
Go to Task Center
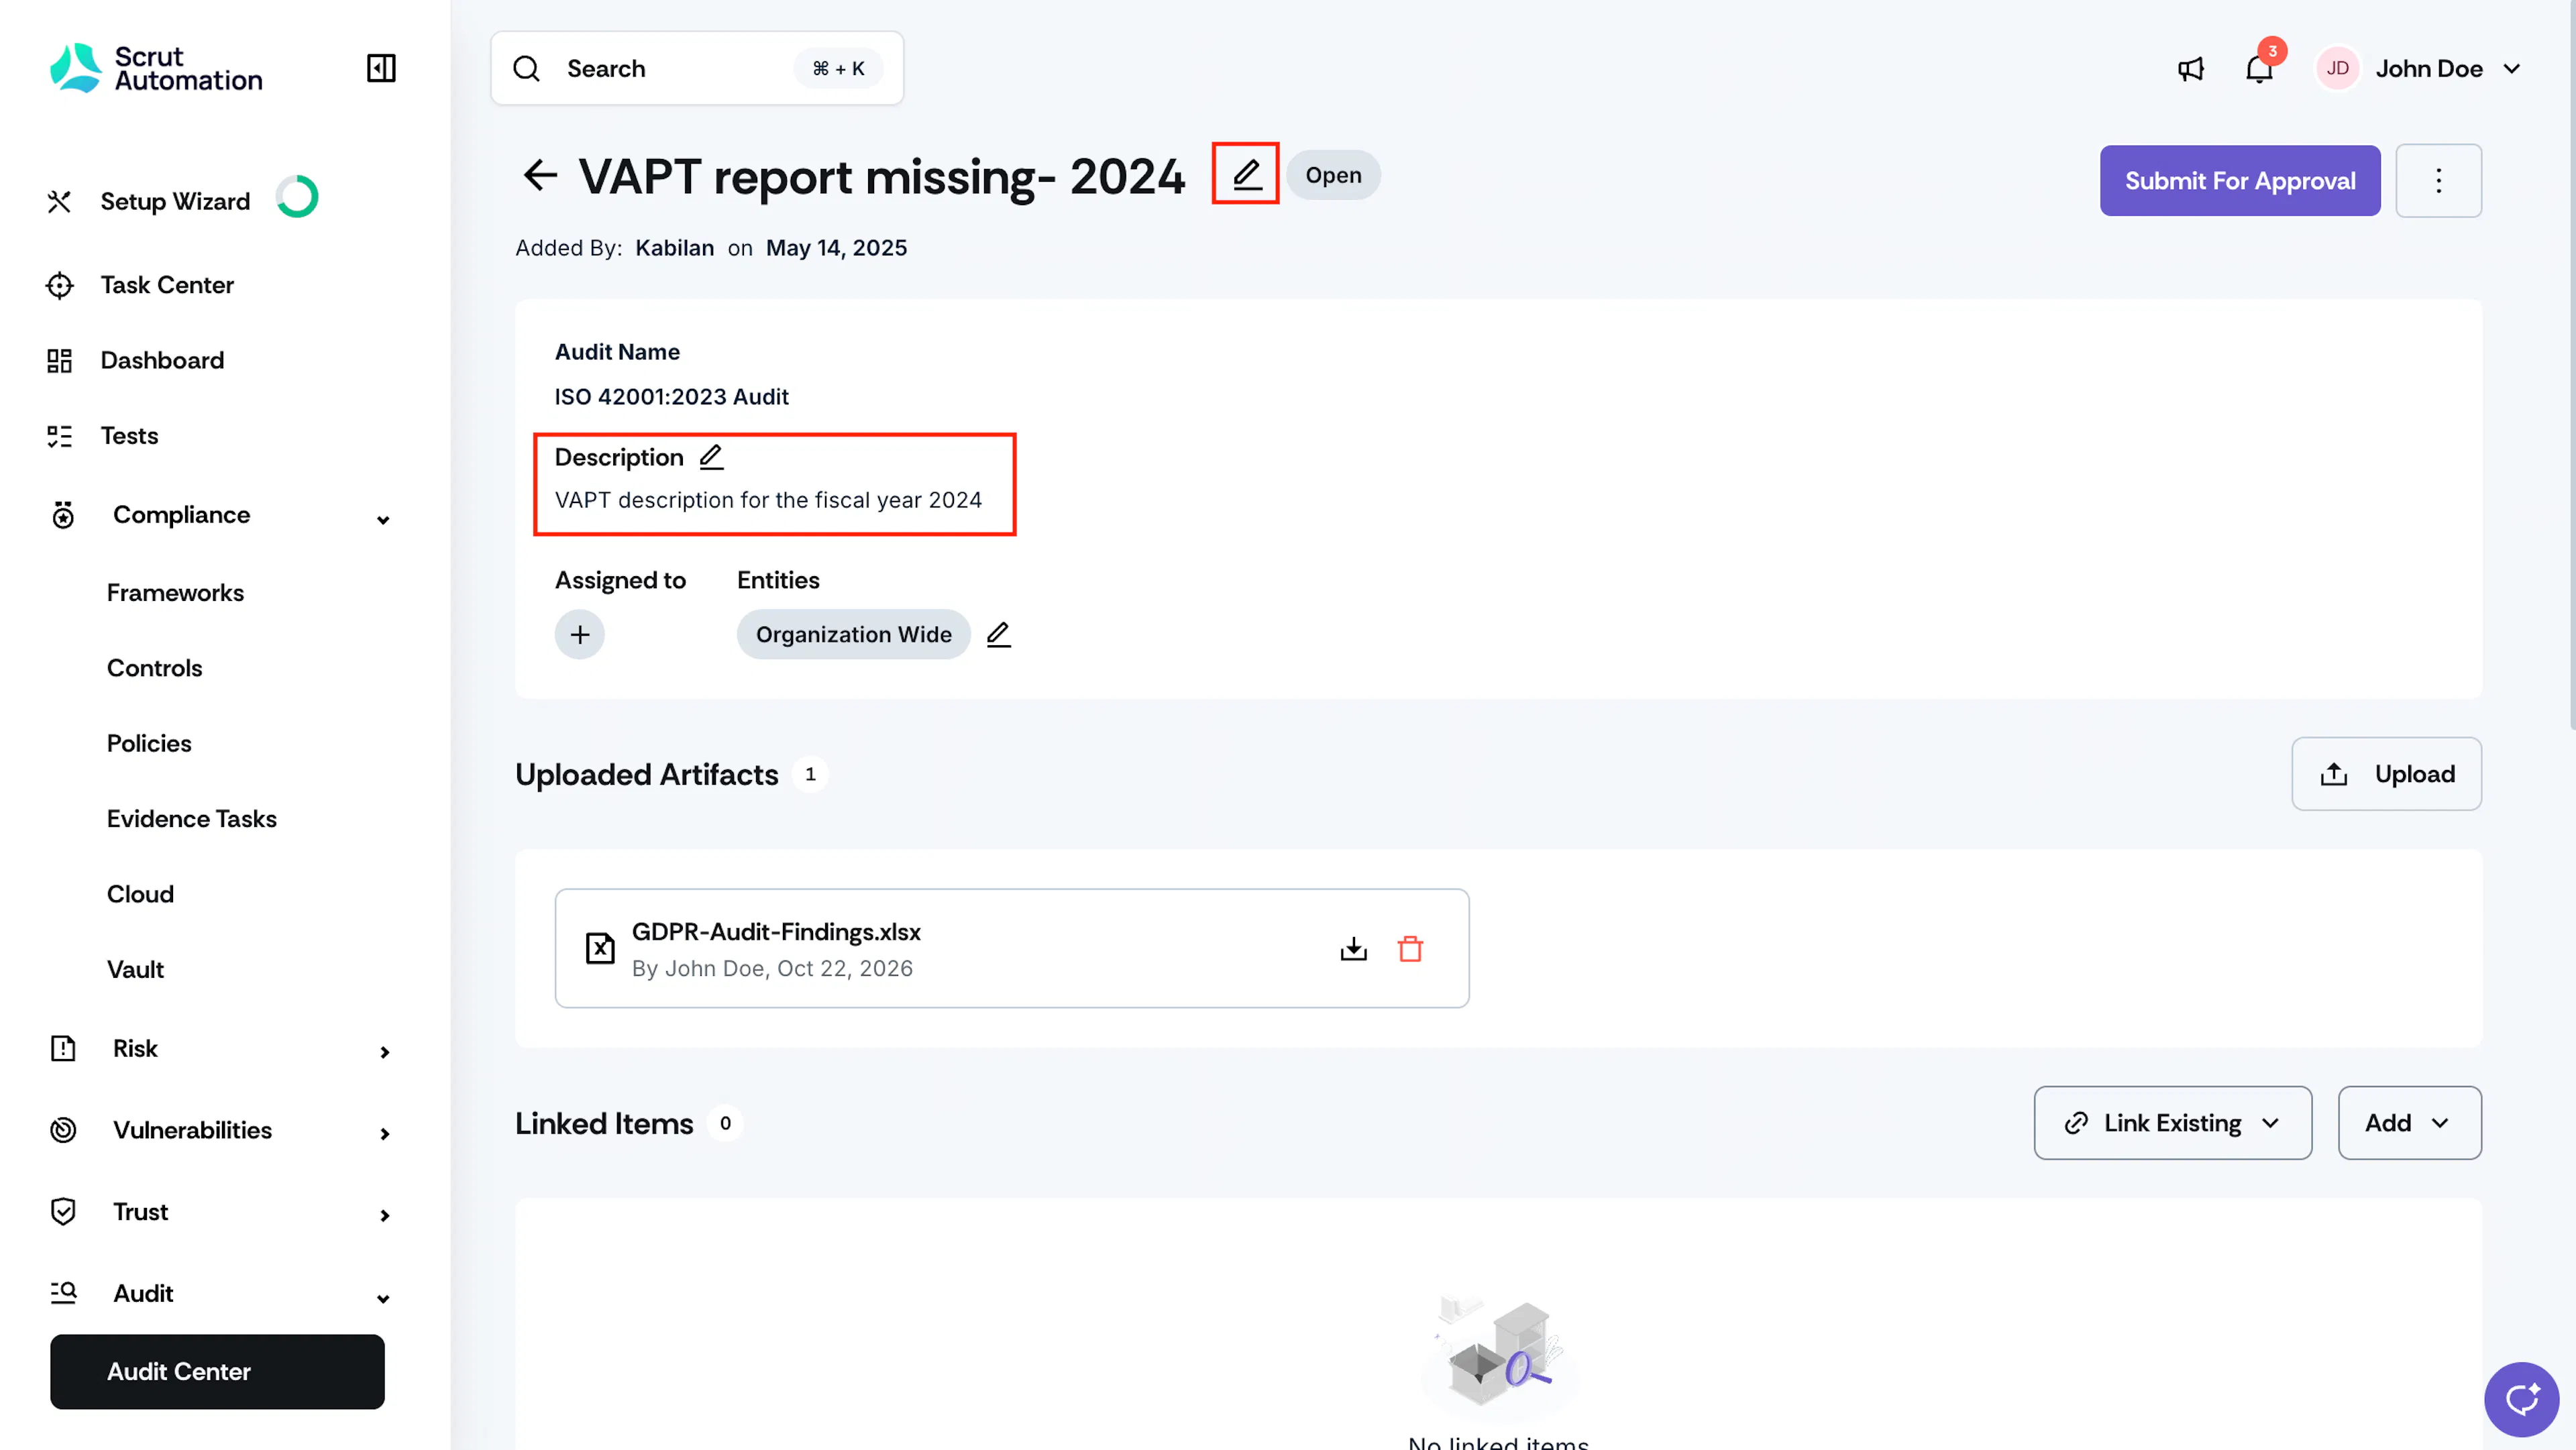pos(167,285)
